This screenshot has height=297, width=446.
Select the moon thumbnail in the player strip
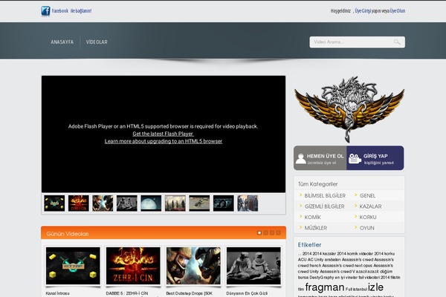(x=151, y=203)
